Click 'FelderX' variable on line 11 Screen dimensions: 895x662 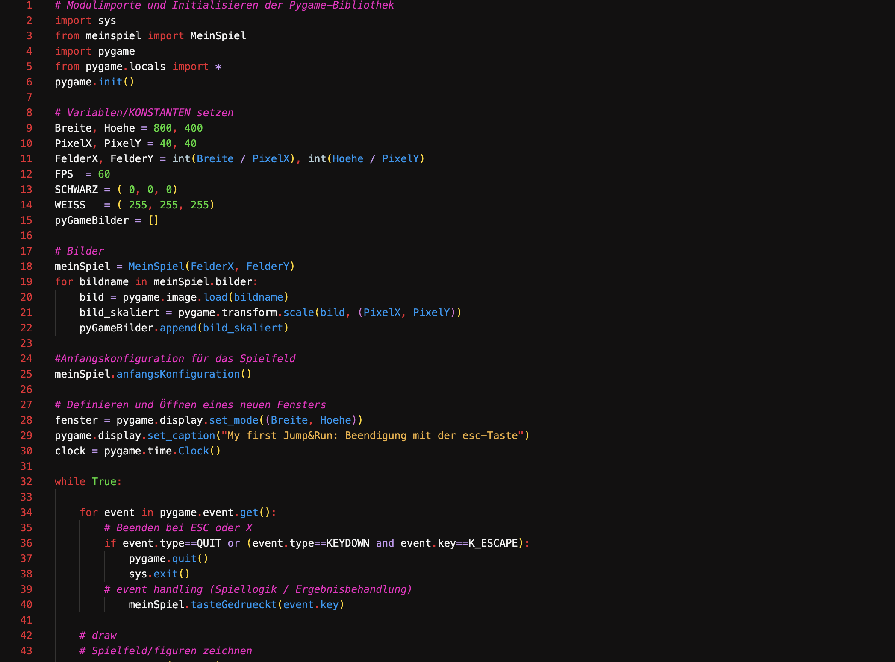point(76,159)
